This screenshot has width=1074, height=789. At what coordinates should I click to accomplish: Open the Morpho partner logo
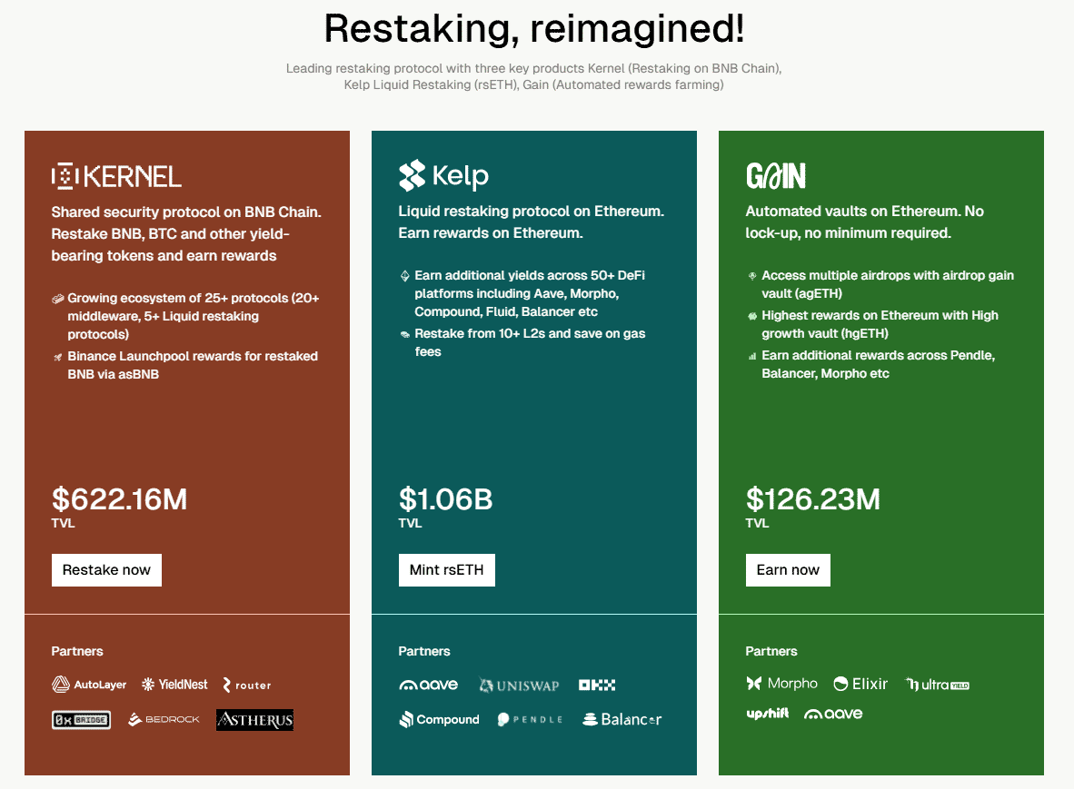click(x=781, y=684)
